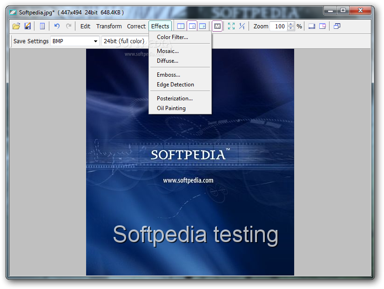
Task: Choose Posterization... effect
Action: 180,99
